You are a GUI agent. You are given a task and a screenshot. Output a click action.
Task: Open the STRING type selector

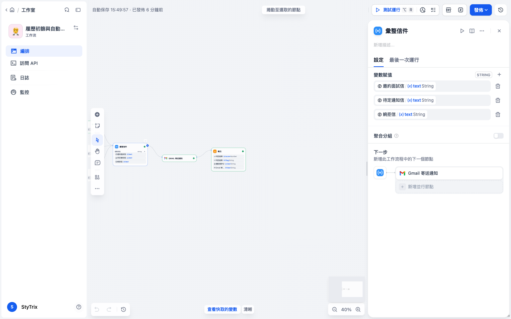[484, 75]
